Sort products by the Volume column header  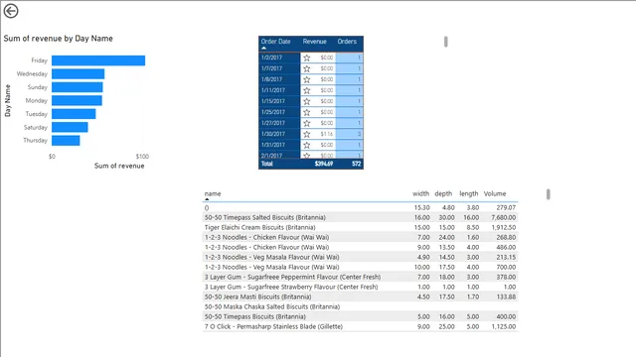pos(495,194)
